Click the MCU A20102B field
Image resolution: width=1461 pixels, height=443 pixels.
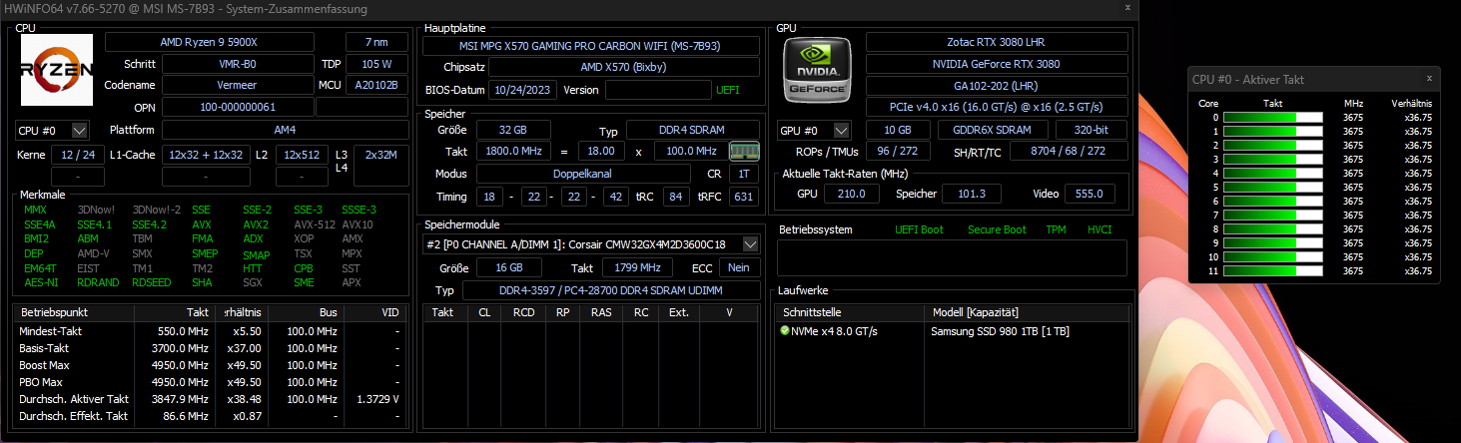coord(376,85)
